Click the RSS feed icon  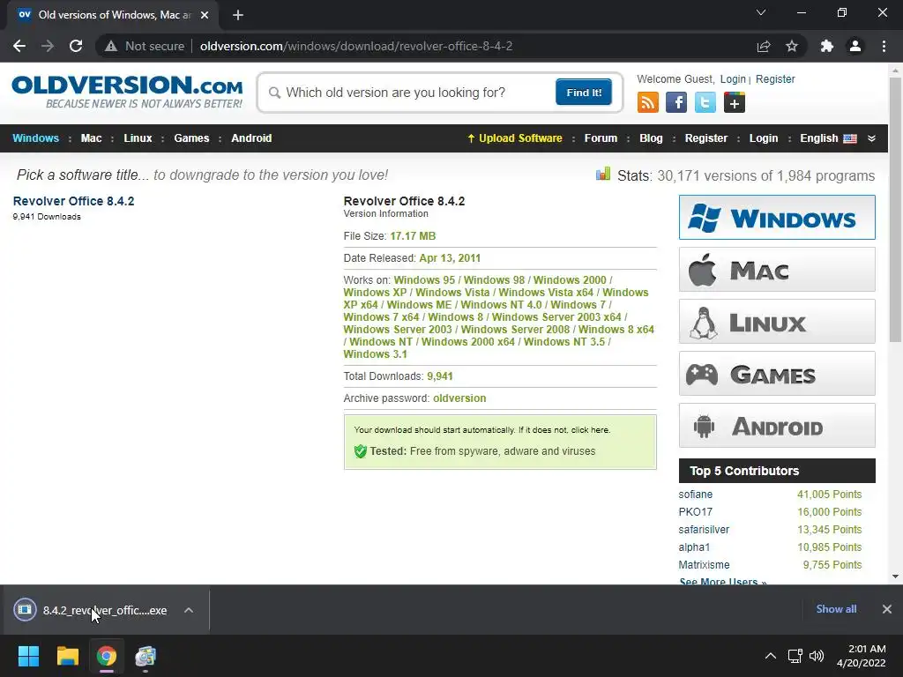(648, 102)
